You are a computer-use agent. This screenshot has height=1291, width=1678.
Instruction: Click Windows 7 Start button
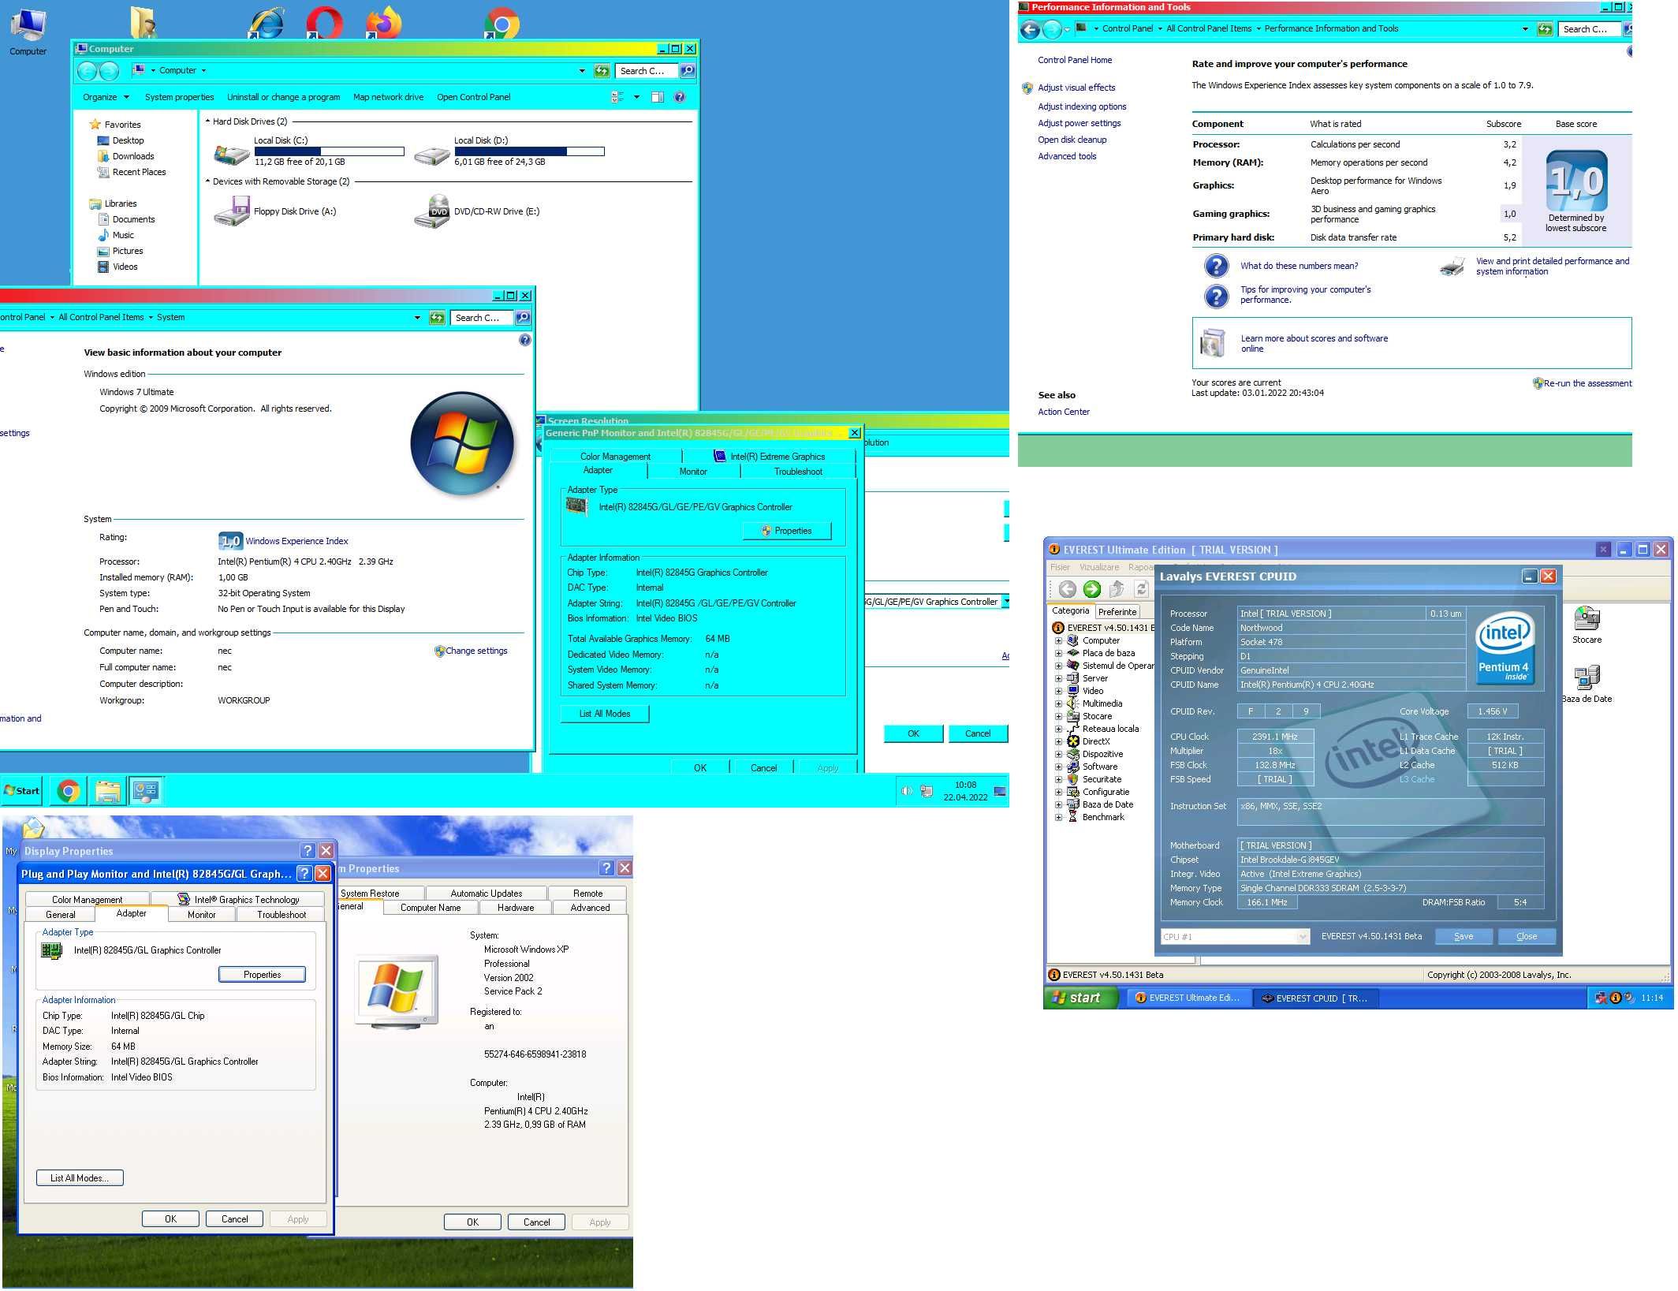21,790
